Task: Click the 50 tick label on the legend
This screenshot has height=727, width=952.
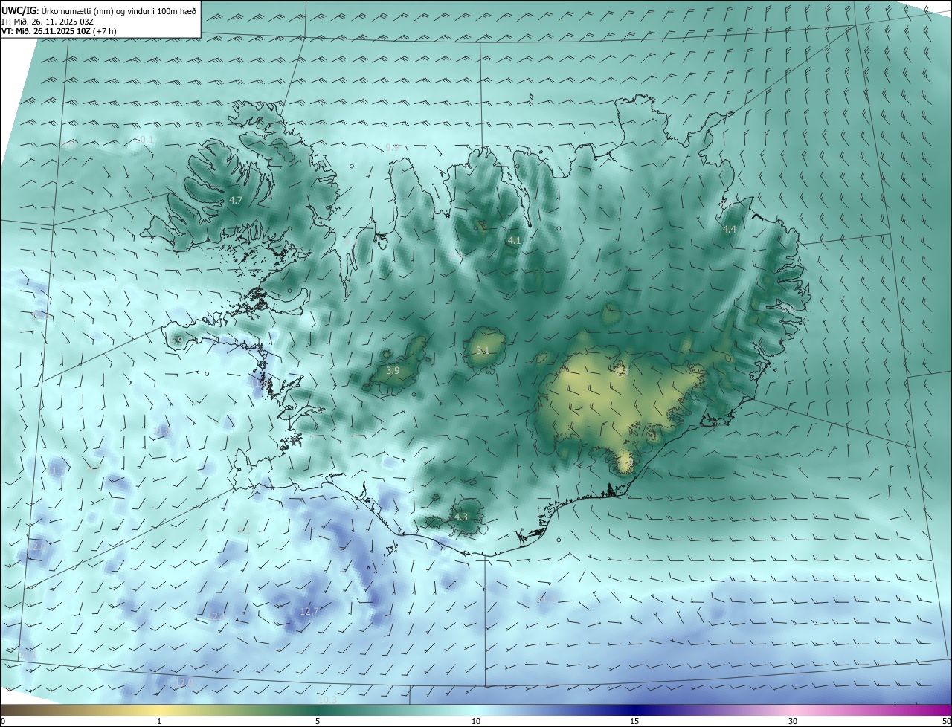Action: [x=945, y=721]
